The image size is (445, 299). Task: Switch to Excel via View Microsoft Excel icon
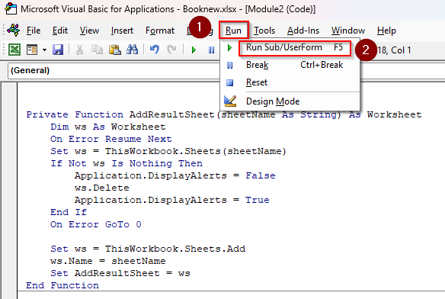click(x=14, y=50)
